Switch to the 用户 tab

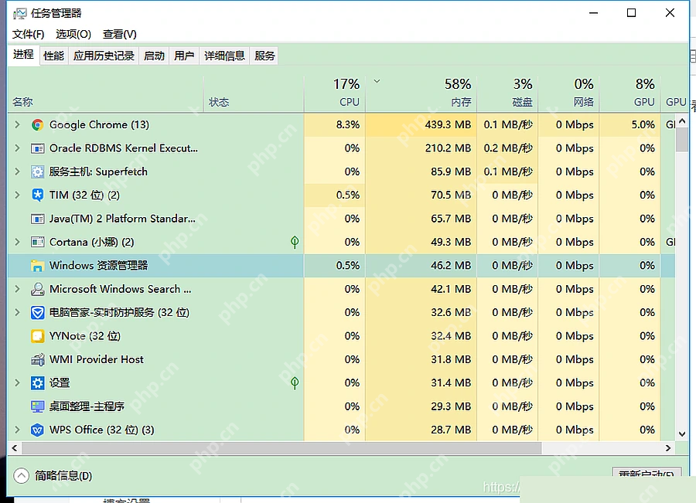[184, 56]
